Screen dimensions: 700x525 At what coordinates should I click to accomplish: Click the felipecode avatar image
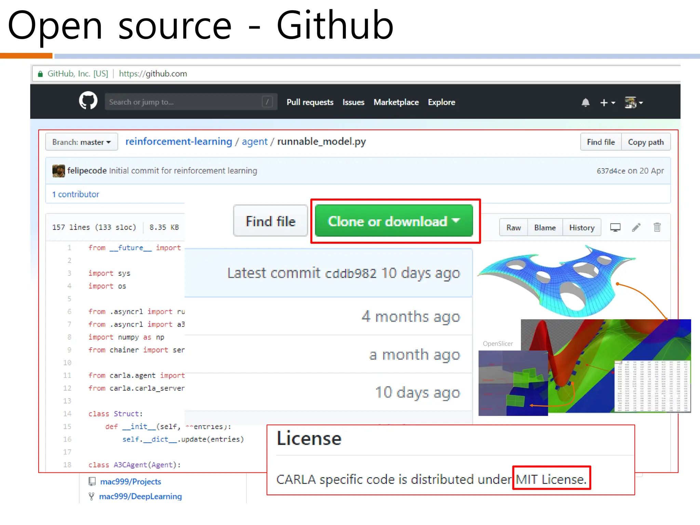pyautogui.click(x=58, y=171)
